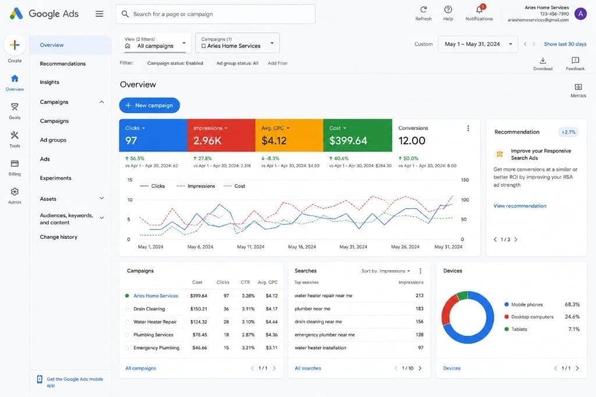Select the Drain Cleaning row radio
596x397 pixels.
pos(127,309)
